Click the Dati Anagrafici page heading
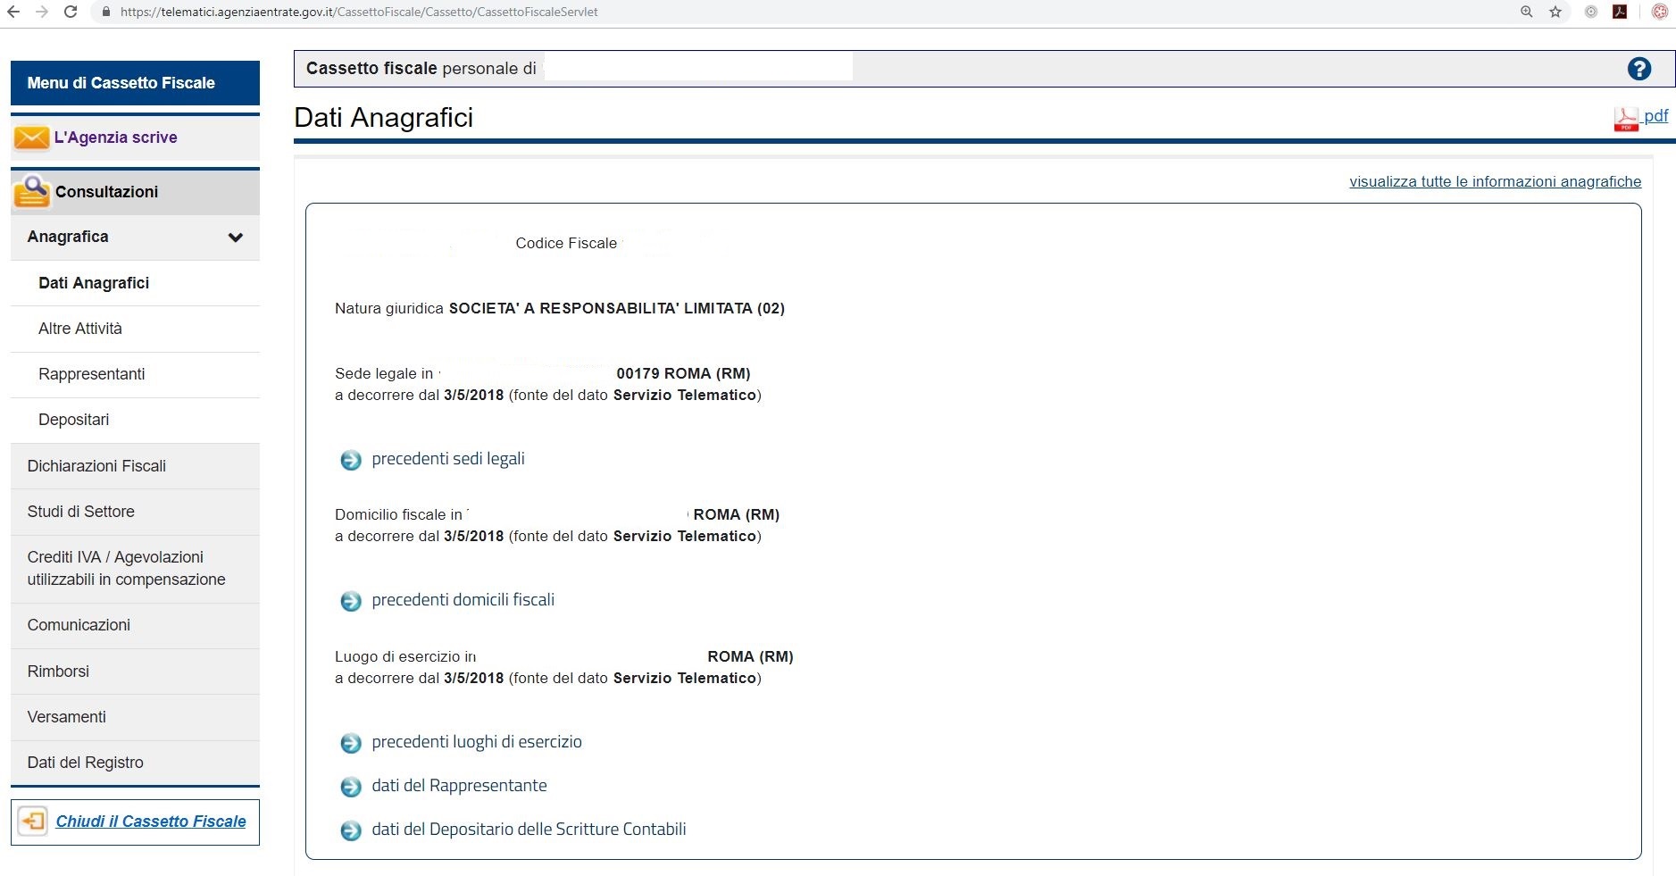 tap(384, 118)
